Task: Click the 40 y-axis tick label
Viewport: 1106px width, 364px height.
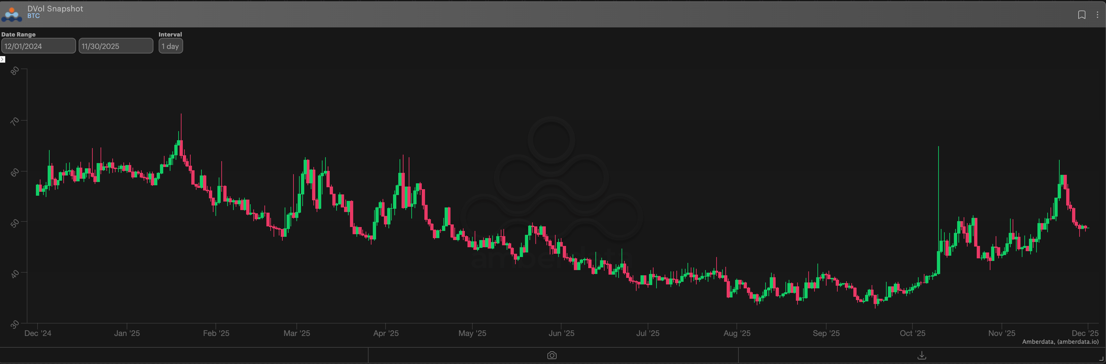Action: pos(15,274)
